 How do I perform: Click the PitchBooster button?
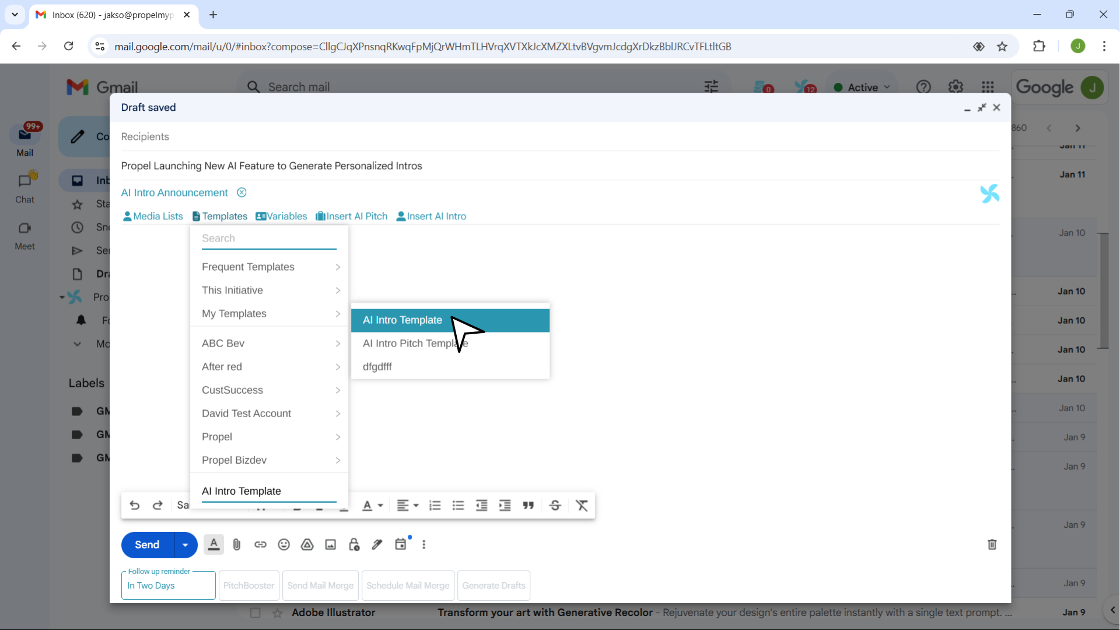point(249,586)
